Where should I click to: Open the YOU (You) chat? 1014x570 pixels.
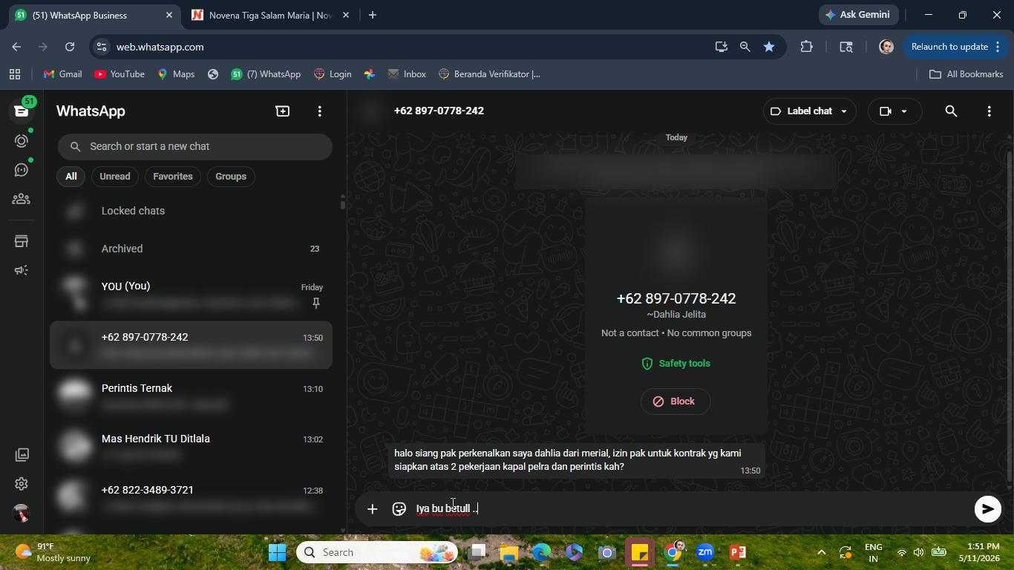coord(191,295)
